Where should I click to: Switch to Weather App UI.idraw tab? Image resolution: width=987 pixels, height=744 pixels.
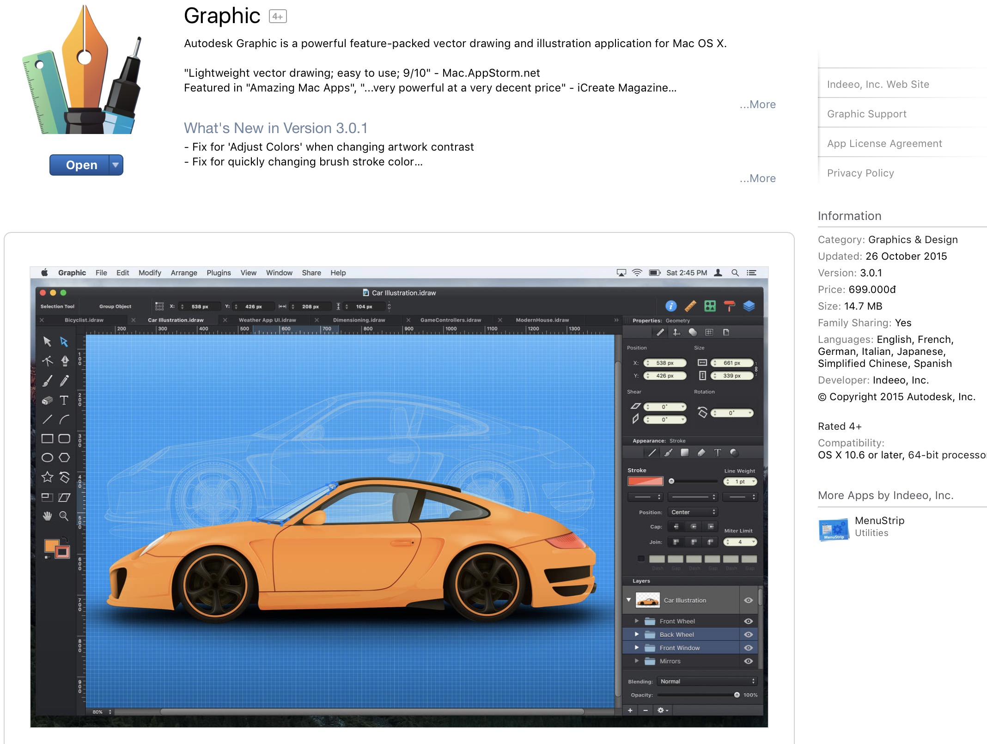pyautogui.click(x=267, y=320)
